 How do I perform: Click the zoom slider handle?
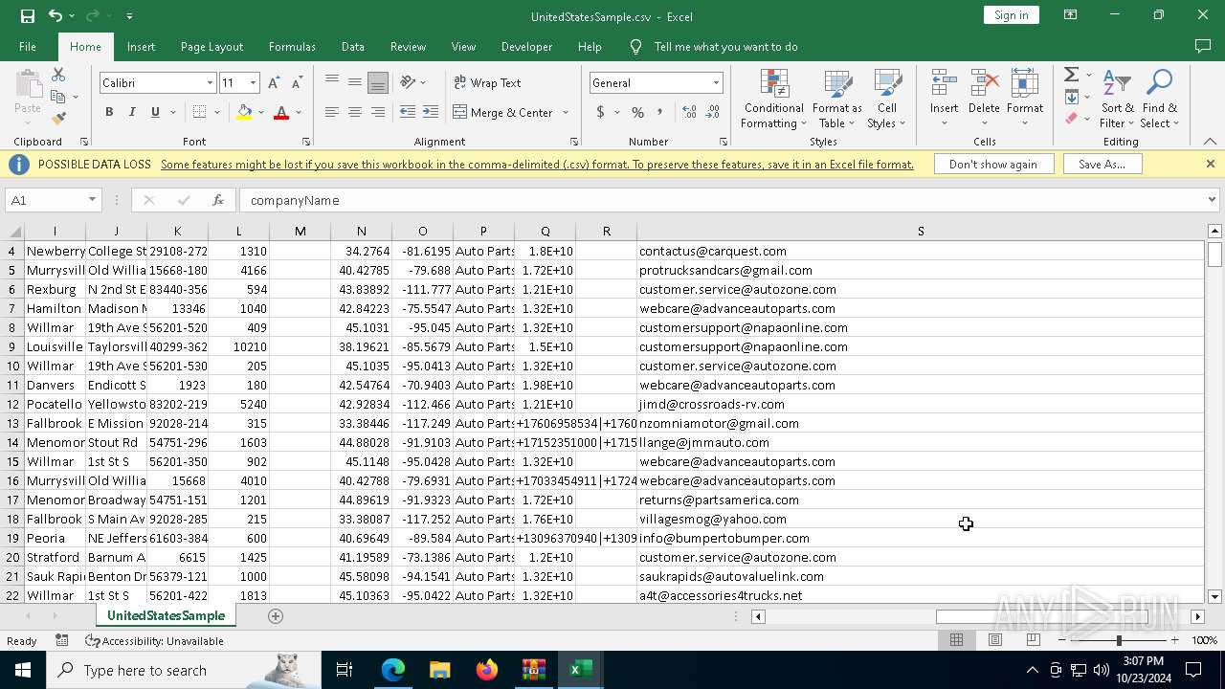tap(1118, 640)
